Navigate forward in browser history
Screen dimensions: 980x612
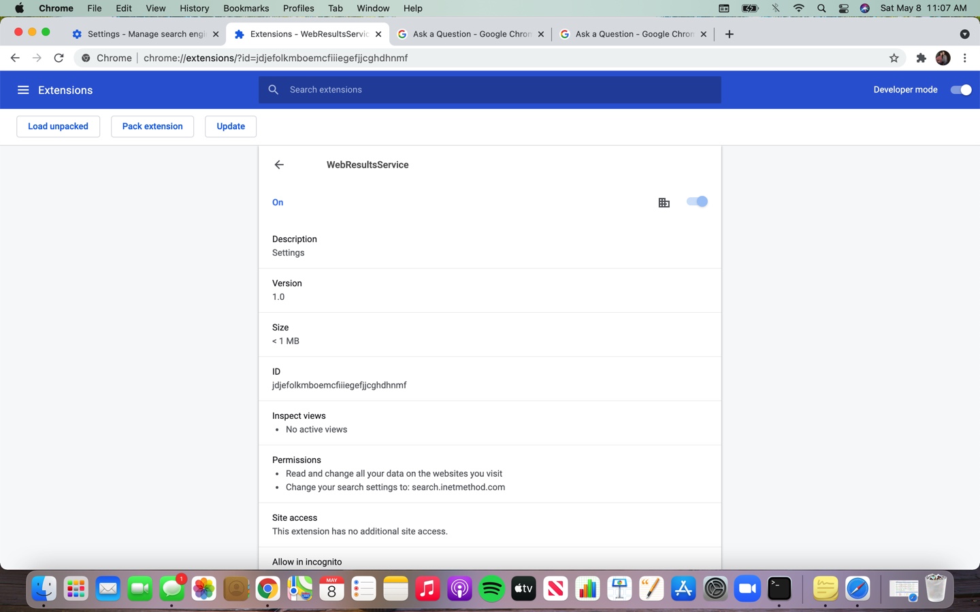click(37, 58)
